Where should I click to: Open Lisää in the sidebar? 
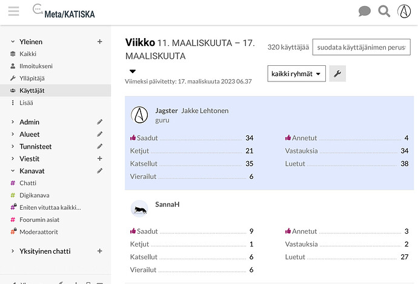[26, 103]
